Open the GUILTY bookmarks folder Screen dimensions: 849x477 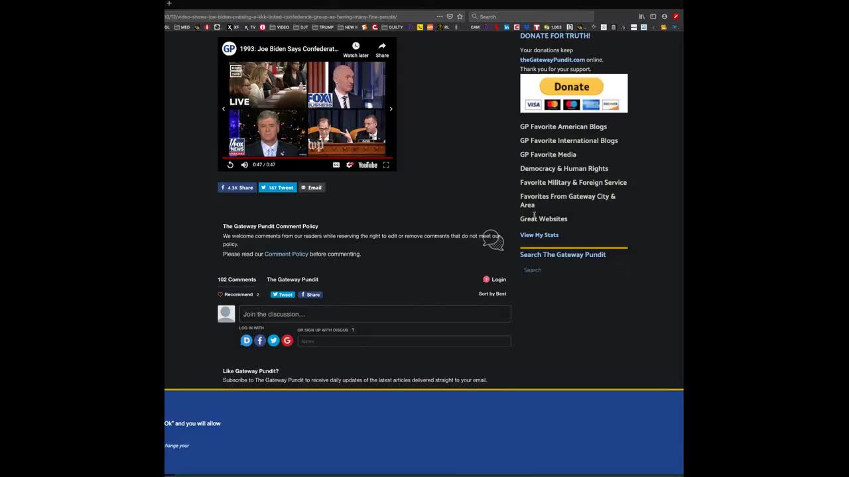click(x=392, y=27)
